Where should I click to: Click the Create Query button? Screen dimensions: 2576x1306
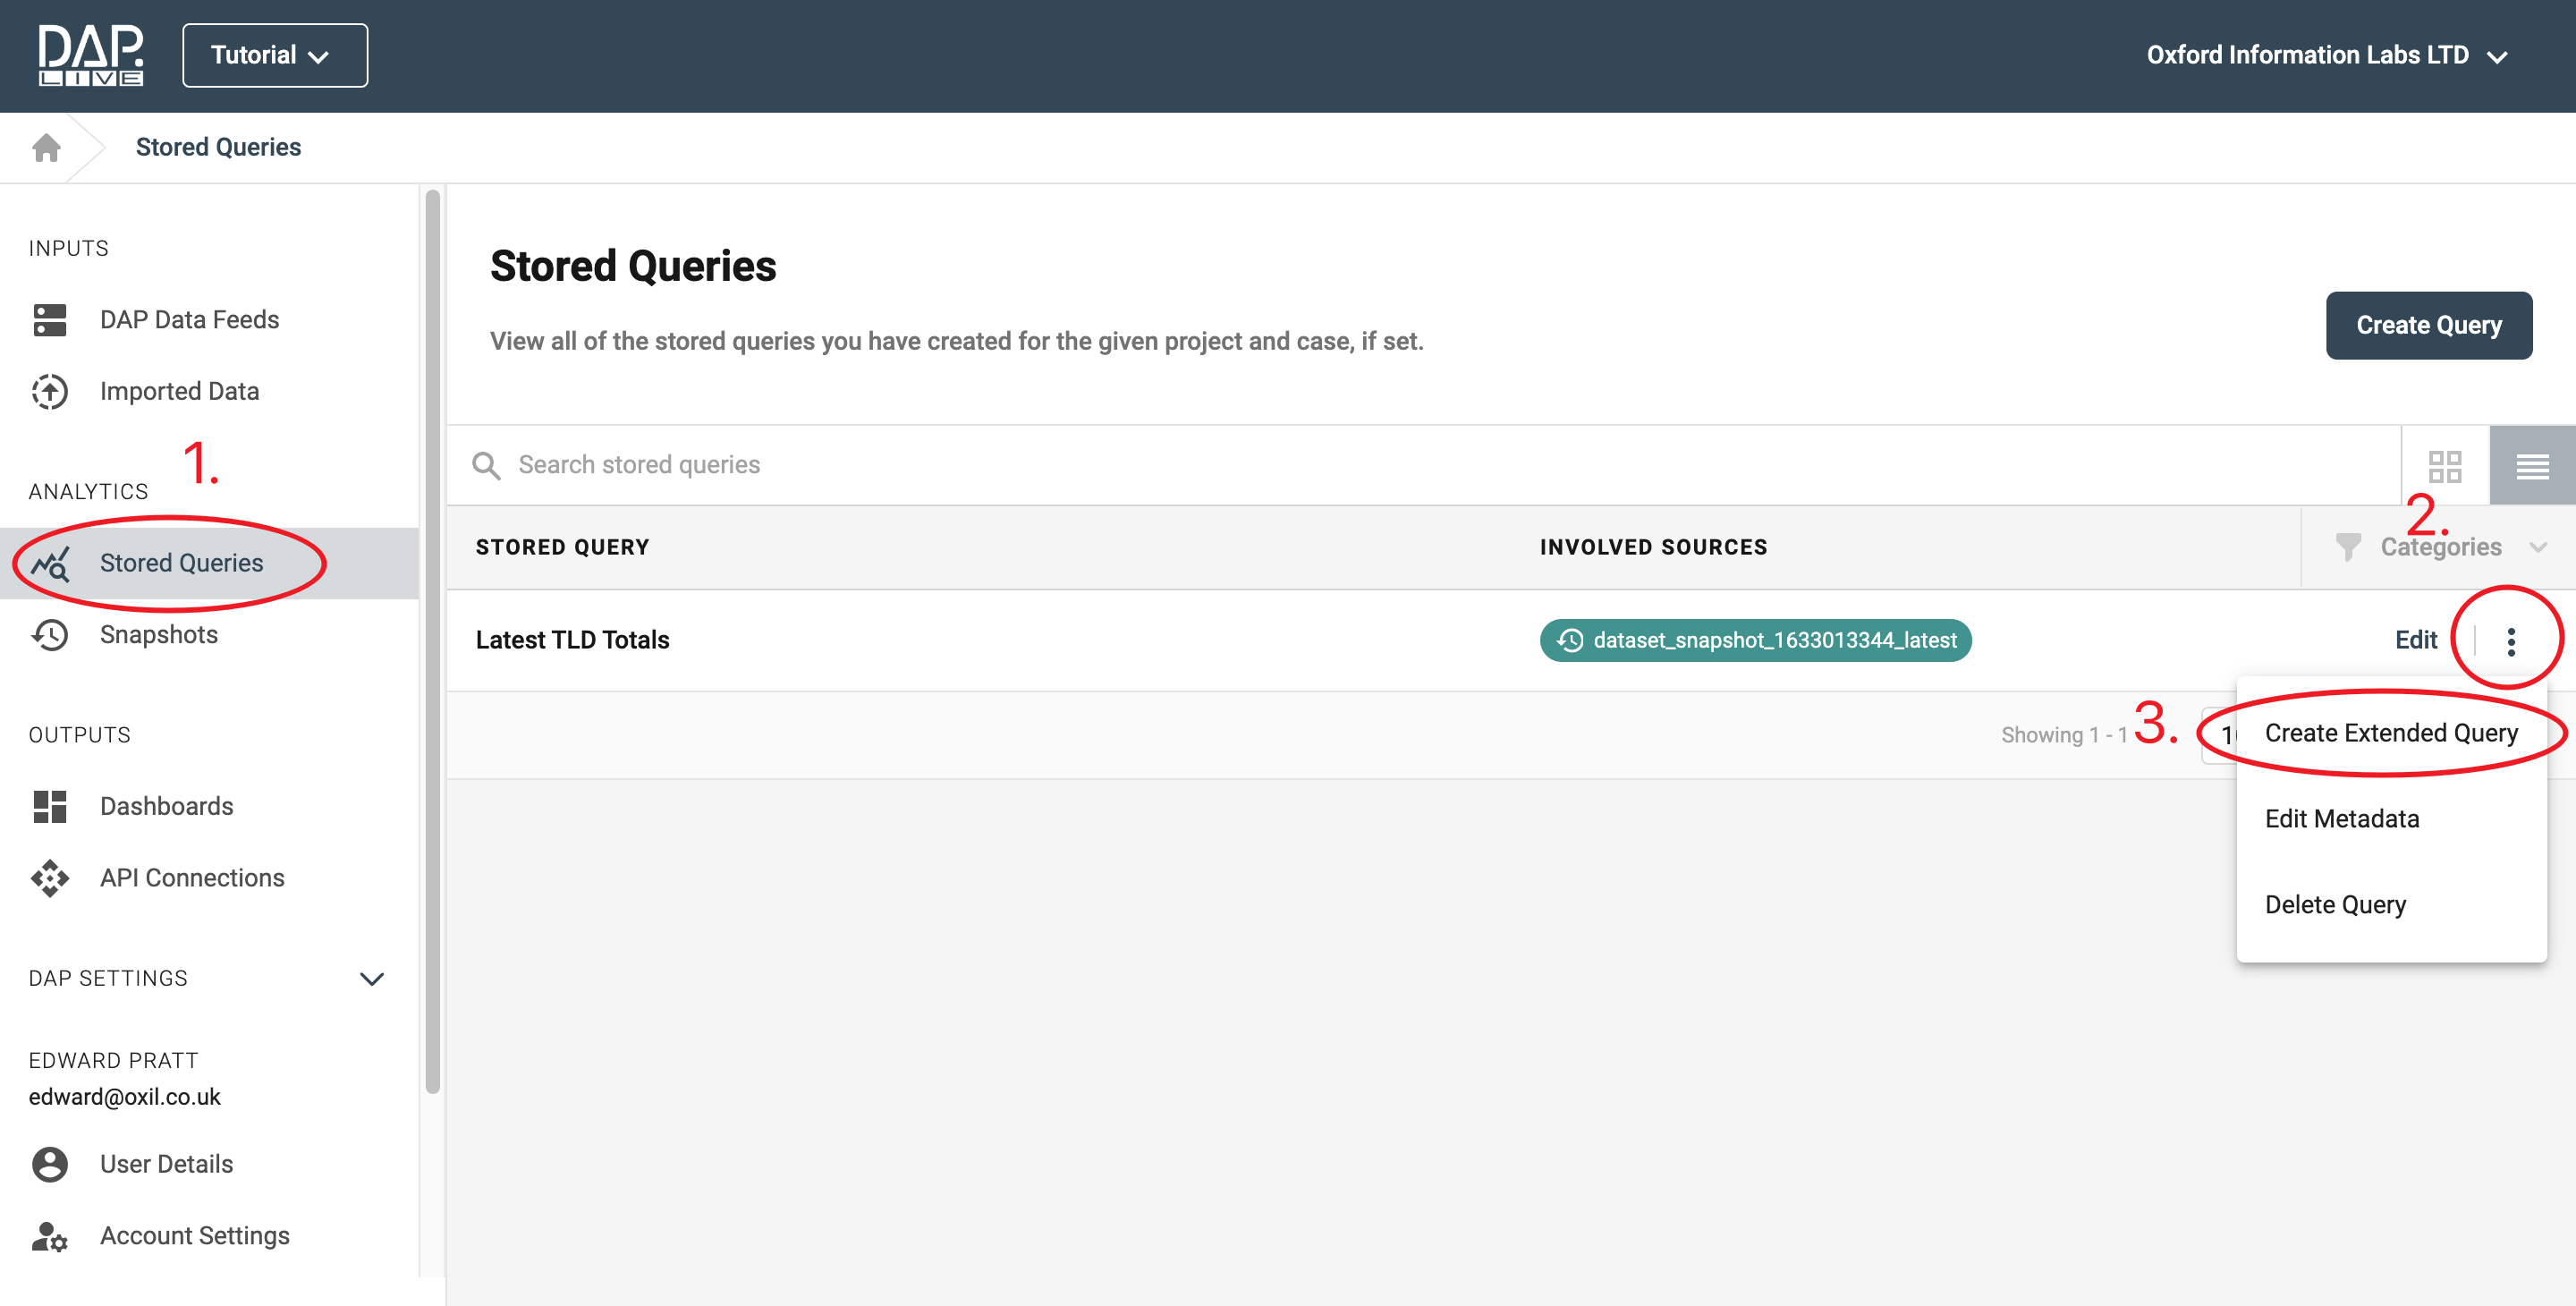[x=2428, y=325]
